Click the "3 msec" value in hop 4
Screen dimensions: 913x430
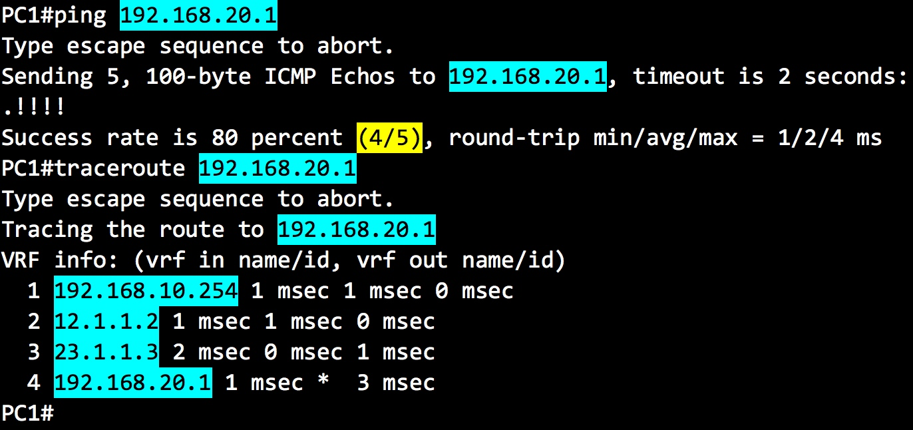pos(395,383)
